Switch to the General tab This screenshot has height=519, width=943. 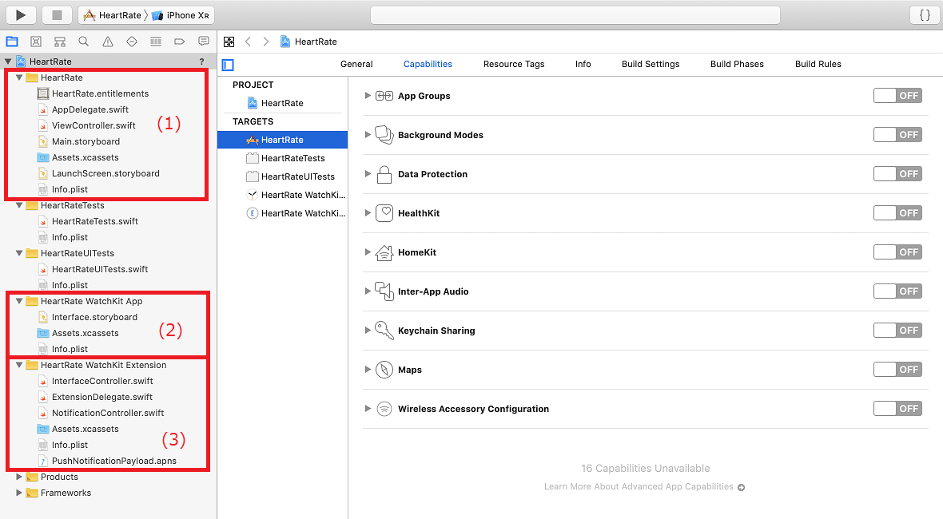(x=356, y=64)
